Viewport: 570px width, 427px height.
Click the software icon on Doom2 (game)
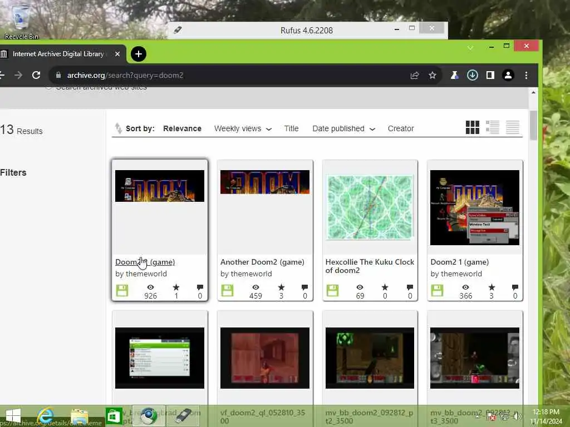point(122,290)
